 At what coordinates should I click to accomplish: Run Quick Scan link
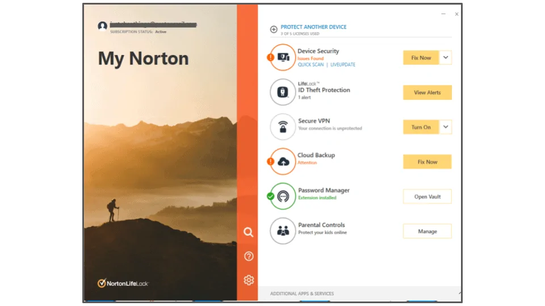[311, 65]
